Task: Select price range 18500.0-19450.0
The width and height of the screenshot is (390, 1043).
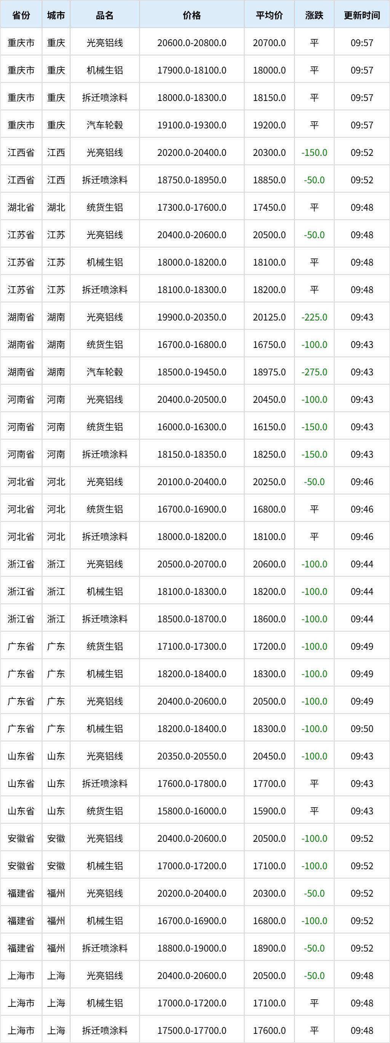Action: (192, 372)
